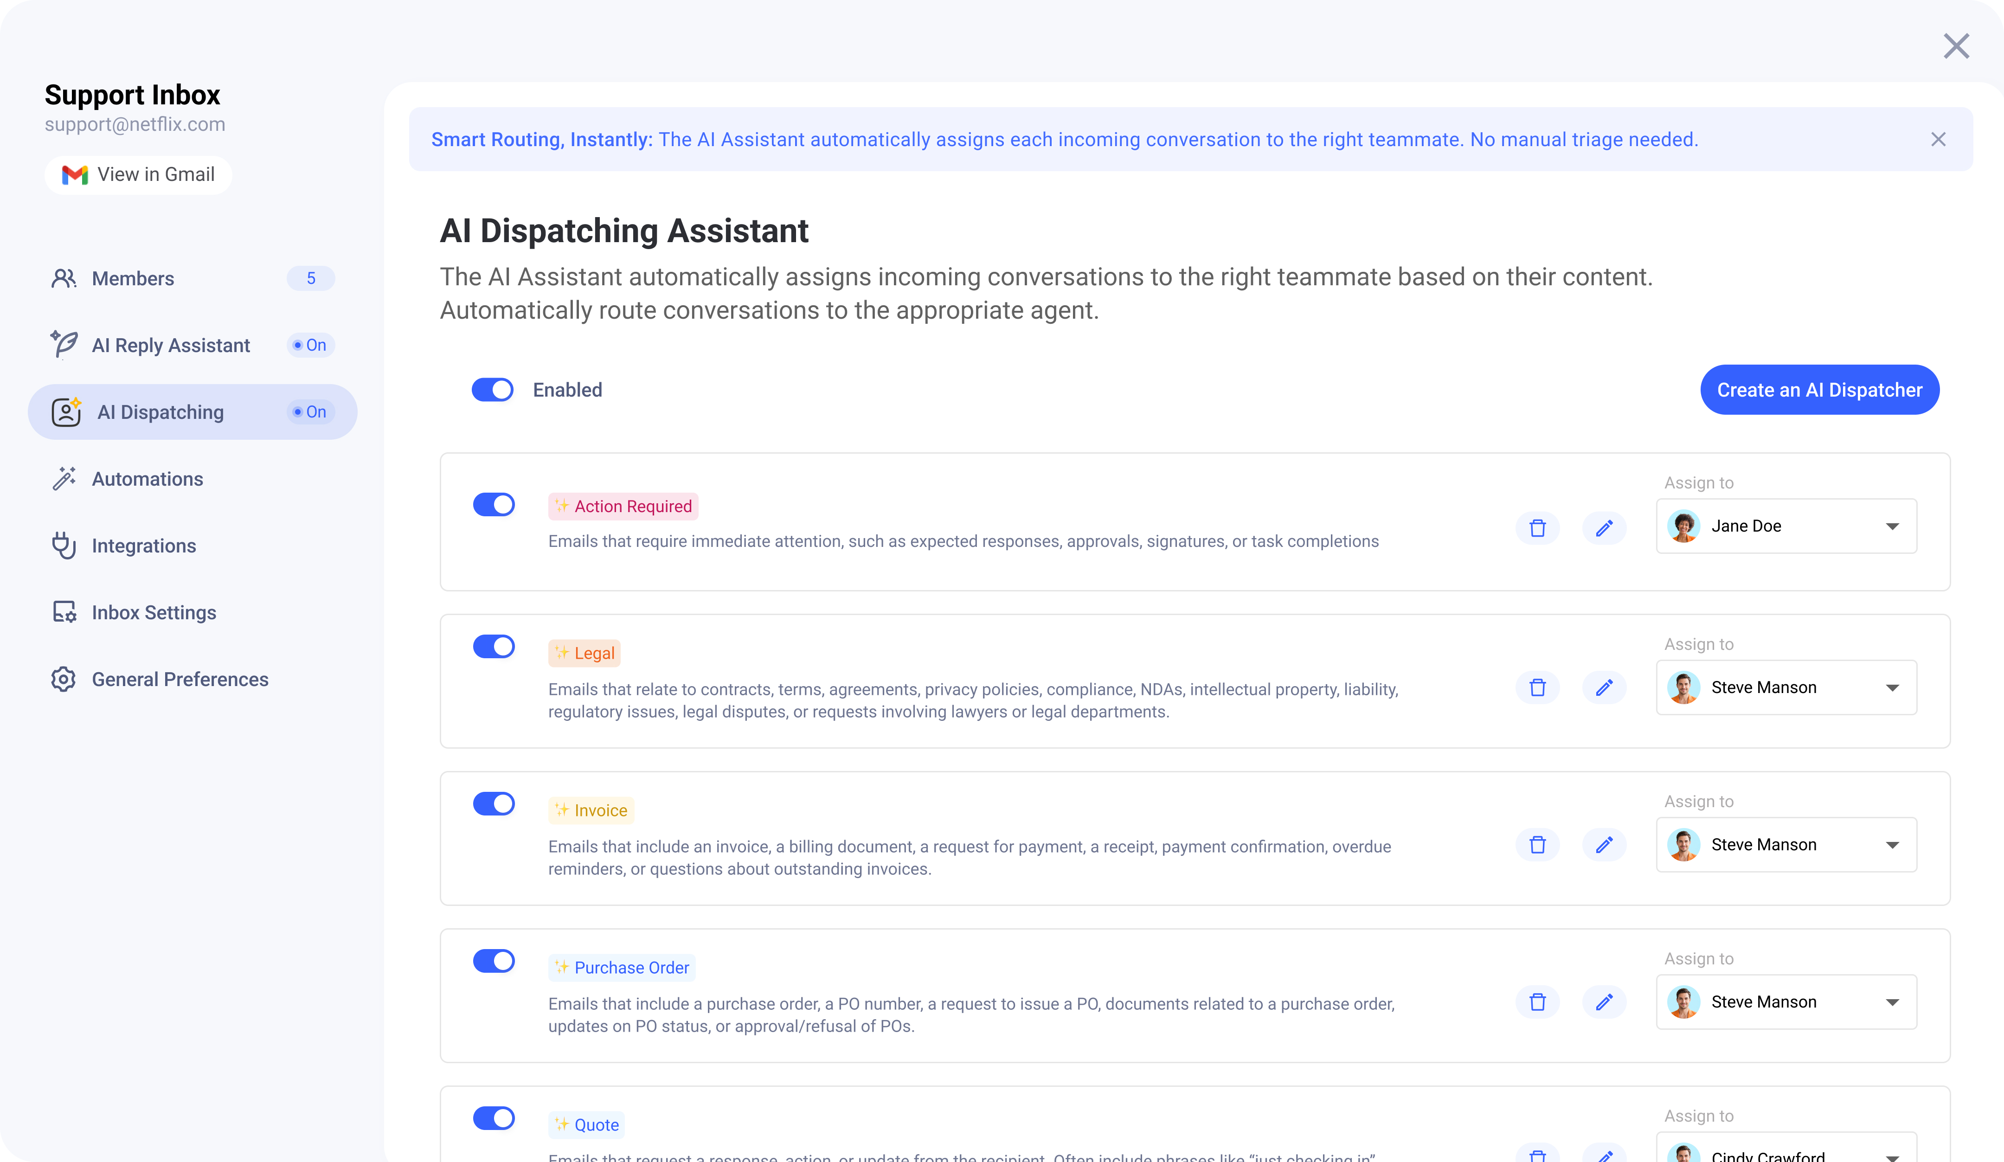Viewport: 2004px width, 1162px height.
Task: Click the Integrations plug icon
Action: pos(64,546)
